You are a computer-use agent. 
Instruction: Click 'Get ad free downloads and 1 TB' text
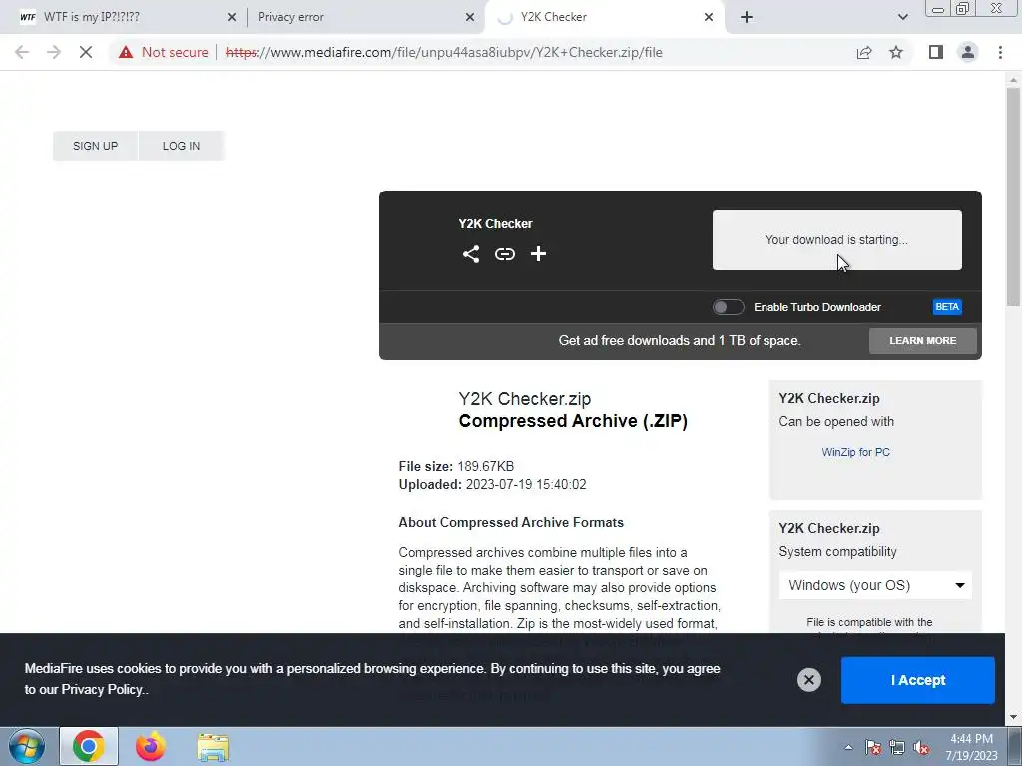click(x=679, y=341)
